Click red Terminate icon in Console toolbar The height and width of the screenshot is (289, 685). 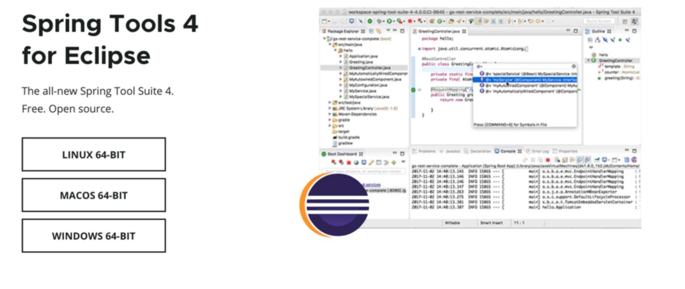point(548,160)
